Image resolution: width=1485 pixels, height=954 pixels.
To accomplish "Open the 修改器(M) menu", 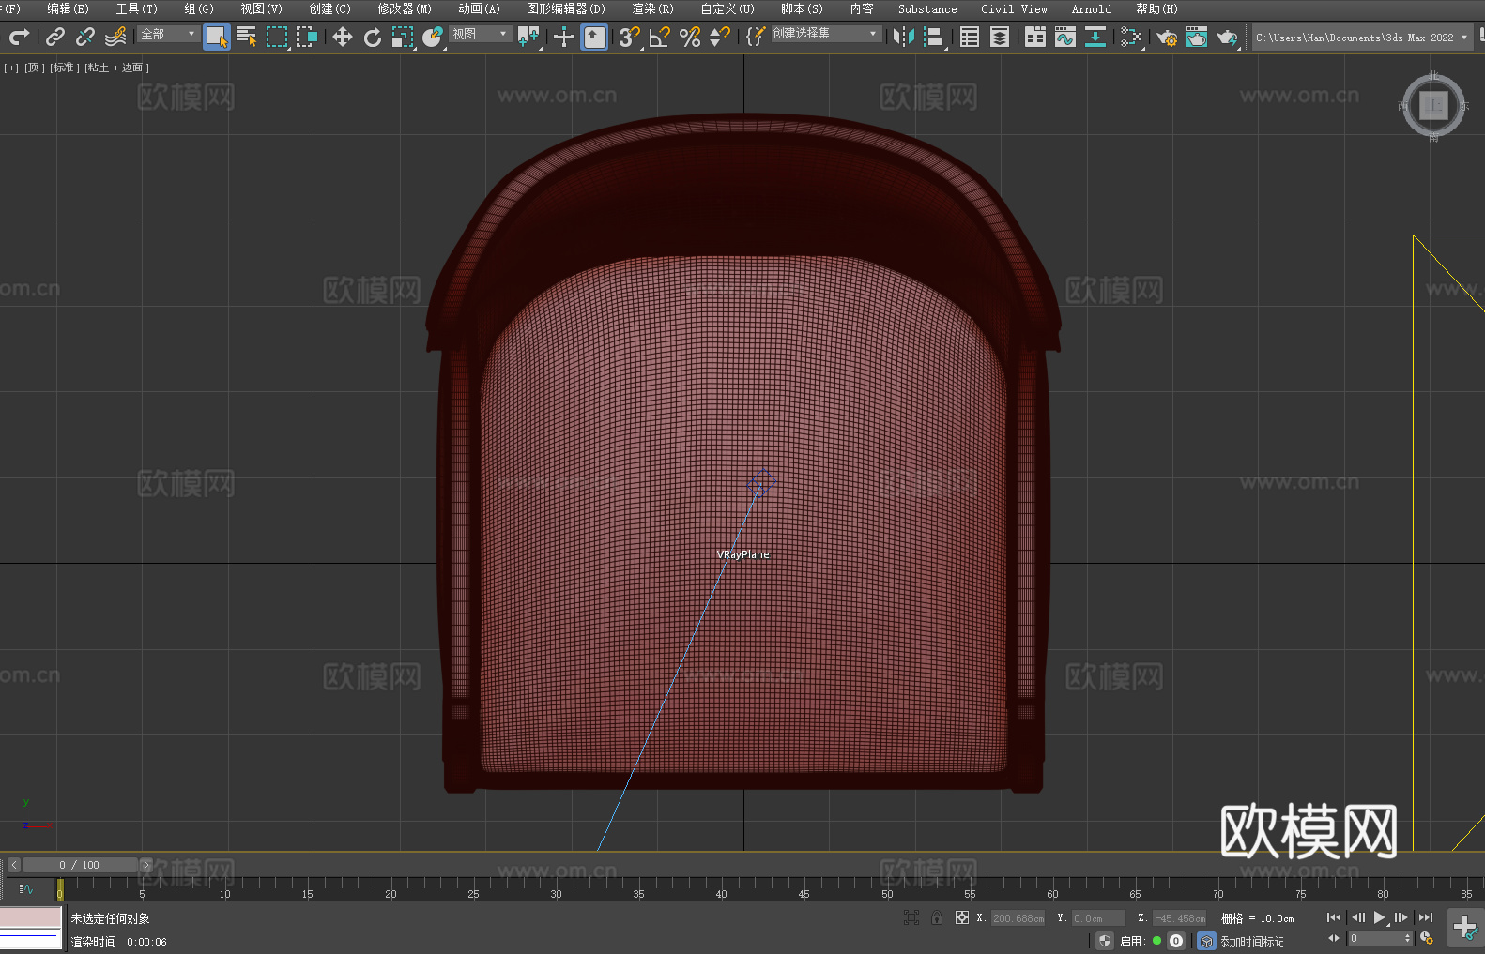I will pos(405,8).
